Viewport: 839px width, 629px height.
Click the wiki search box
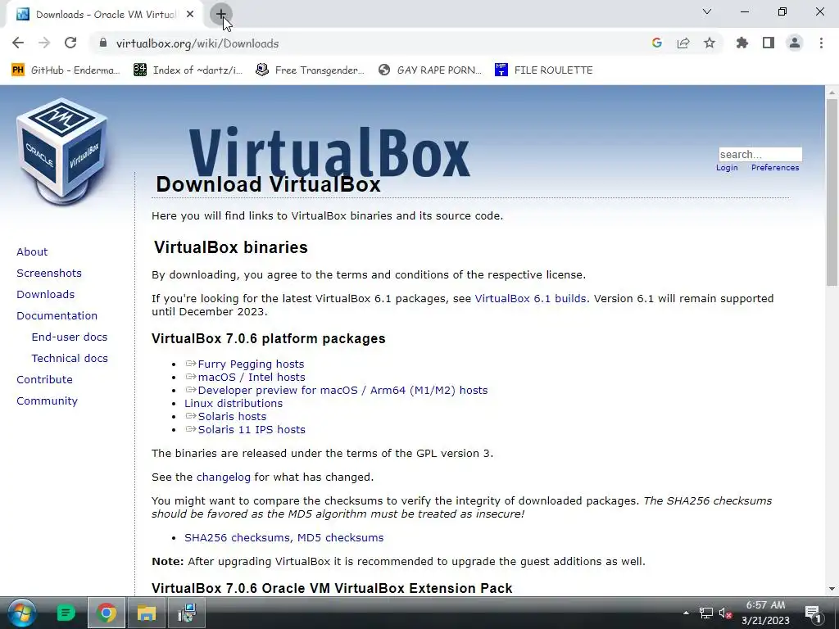(760, 155)
